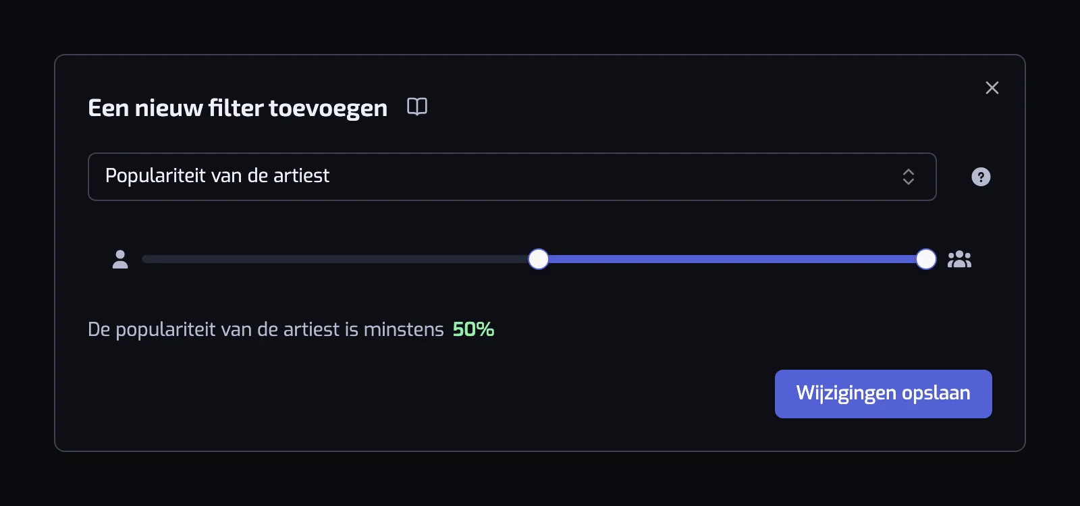The height and width of the screenshot is (506, 1080).
Task: Click the highlighted blue section of the slider
Action: point(732,259)
